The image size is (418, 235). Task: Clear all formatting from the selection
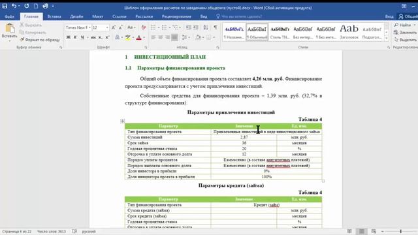click(x=144, y=27)
